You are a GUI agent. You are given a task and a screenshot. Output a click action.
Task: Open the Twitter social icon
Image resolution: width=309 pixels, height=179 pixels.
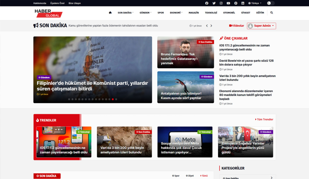click(x=214, y=3)
